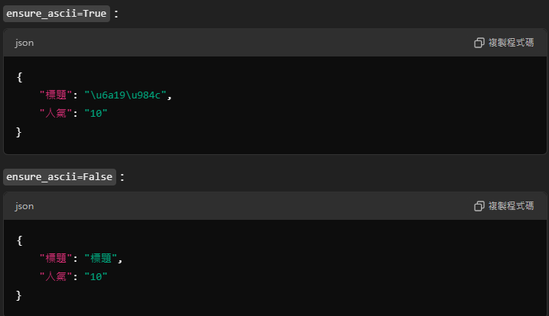Click json language label of first block
Image resolution: width=549 pixels, height=316 pixels.
pos(24,43)
